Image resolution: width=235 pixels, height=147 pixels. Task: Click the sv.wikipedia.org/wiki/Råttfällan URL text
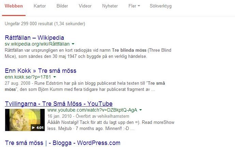[37, 44]
